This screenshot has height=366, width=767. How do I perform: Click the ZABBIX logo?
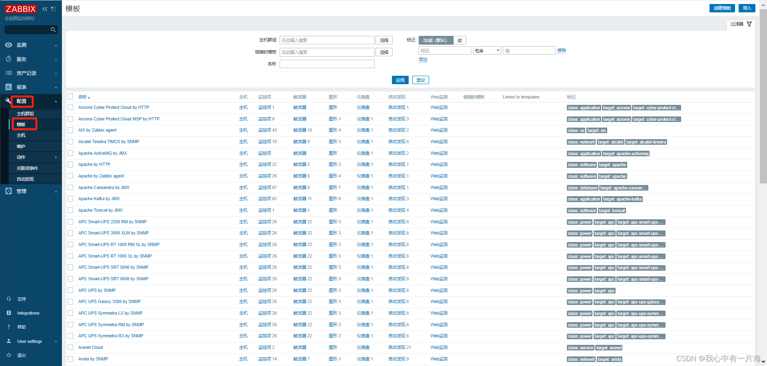click(x=20, y=9)
